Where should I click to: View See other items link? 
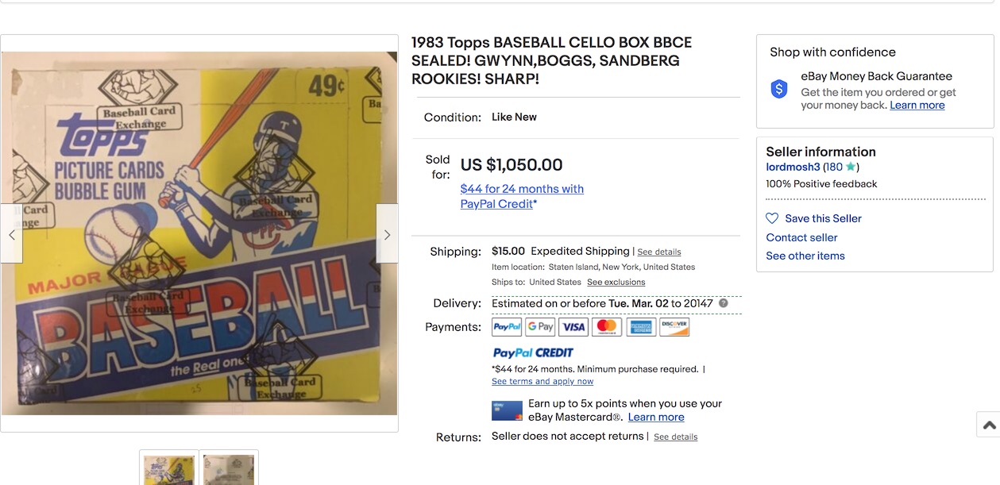click(x=805, y=256)
